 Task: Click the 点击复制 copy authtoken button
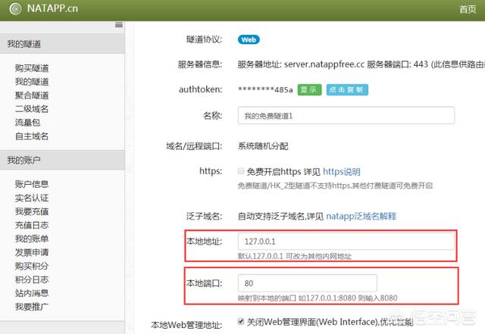tap(347, 89)
